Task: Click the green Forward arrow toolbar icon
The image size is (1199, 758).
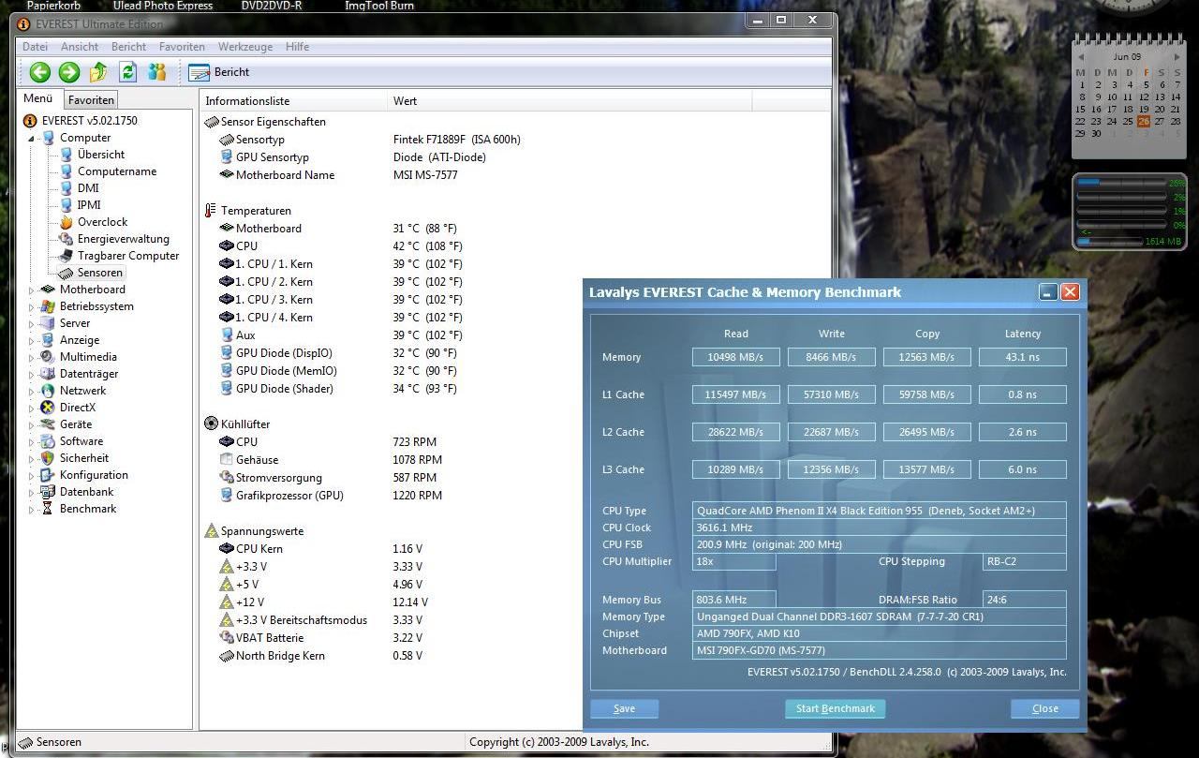Action: (69, 72)
